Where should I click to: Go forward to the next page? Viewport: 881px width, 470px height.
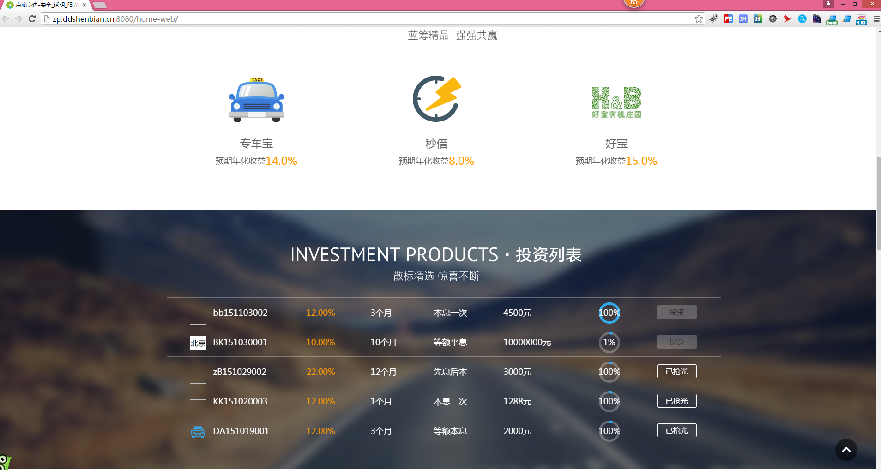click(18, 19)
